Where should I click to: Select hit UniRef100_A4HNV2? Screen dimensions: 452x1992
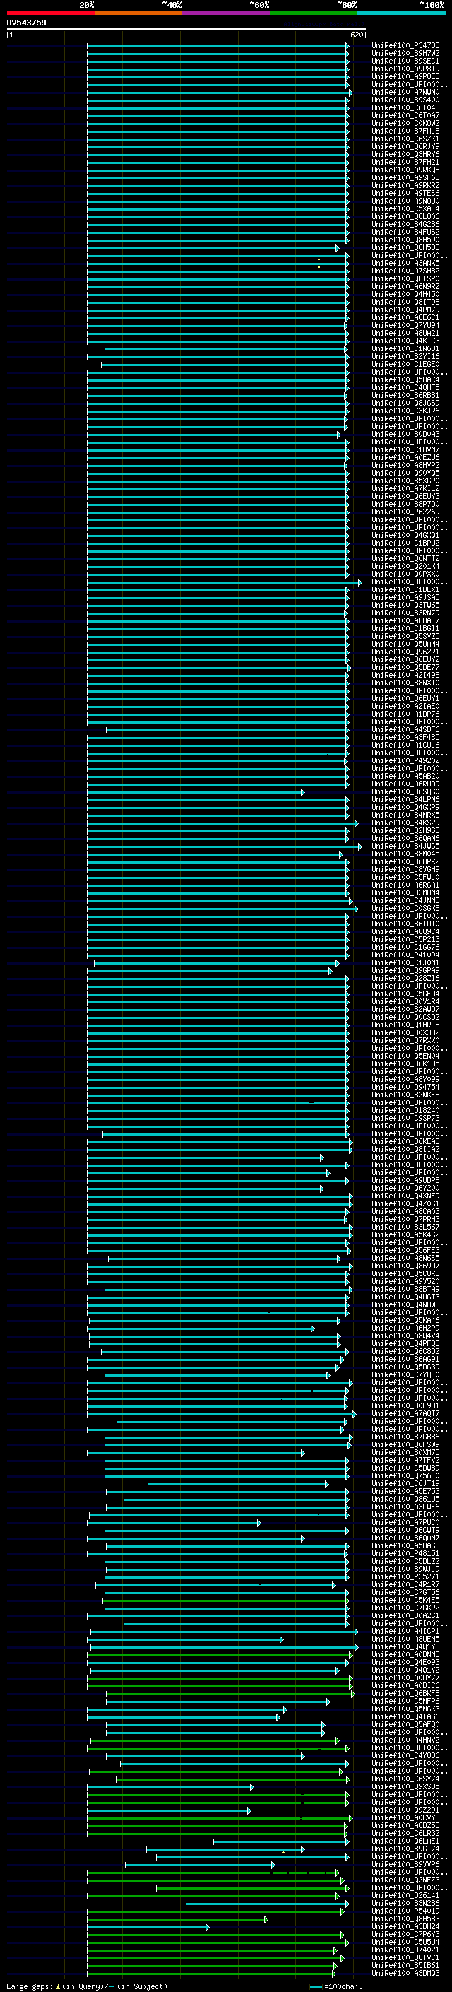click(405, 1740)
